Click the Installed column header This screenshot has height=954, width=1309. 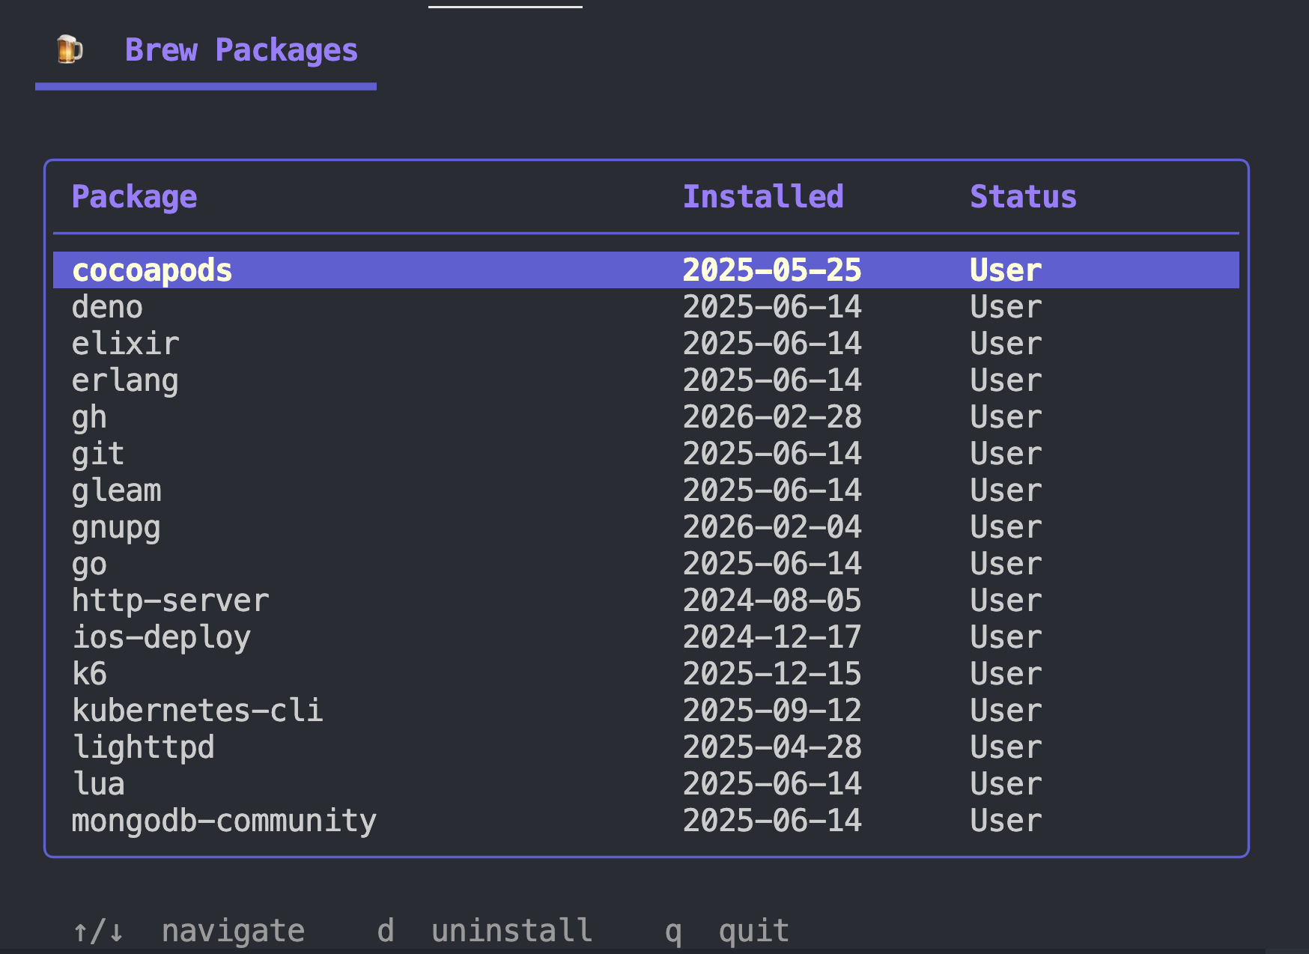coord(763,196)
